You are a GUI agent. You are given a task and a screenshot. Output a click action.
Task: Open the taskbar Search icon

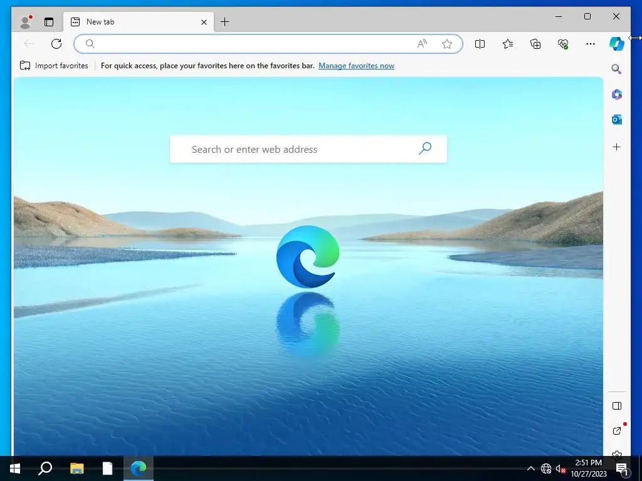45,468
